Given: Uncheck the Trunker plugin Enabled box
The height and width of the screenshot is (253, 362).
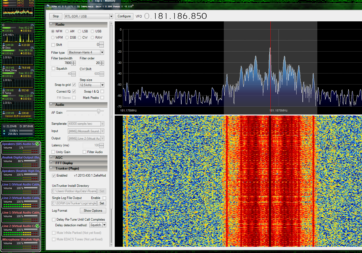Looking at the screenshot, I should click(x=54, y=176).
